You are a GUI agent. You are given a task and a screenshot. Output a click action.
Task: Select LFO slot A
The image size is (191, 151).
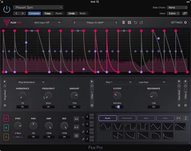pos(6,118)
